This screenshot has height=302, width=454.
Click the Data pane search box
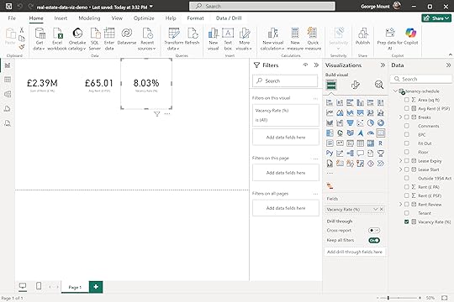point(420,79)
